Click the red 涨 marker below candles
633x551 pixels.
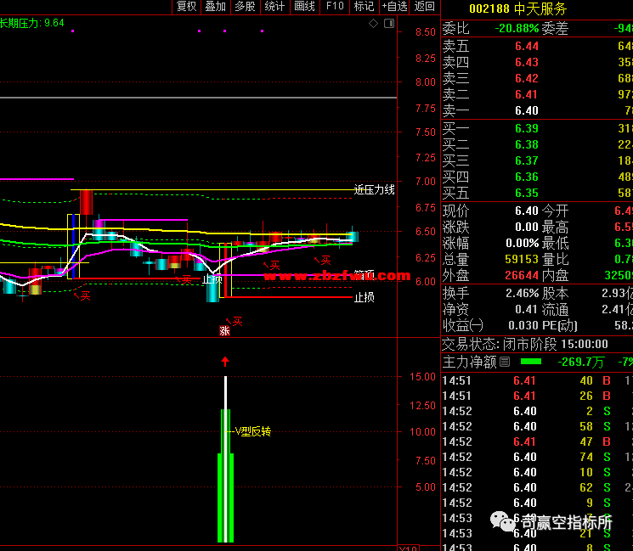[224, 331]
